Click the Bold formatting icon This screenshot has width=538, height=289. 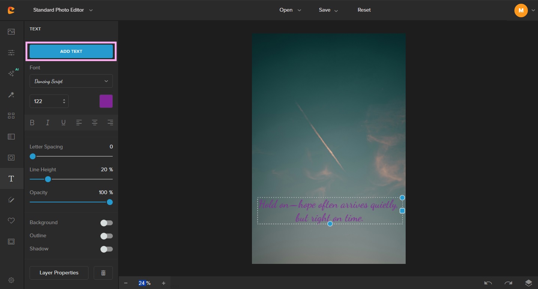pyautogui.click(x=32, y=123)
